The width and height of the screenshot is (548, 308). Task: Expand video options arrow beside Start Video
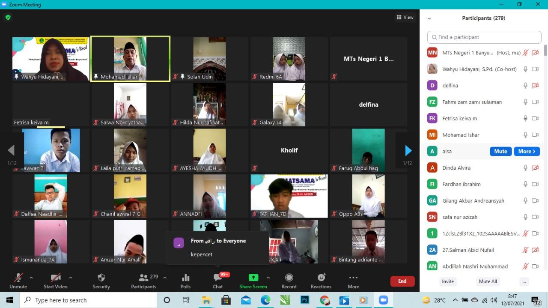[x=71, y=278]
